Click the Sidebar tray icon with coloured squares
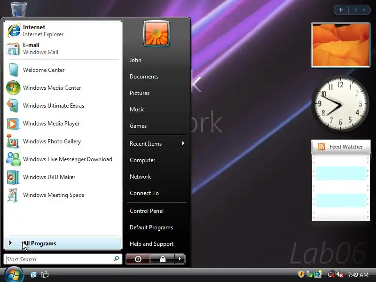Viewport: 376px width, 282px height. pos(318,274)
